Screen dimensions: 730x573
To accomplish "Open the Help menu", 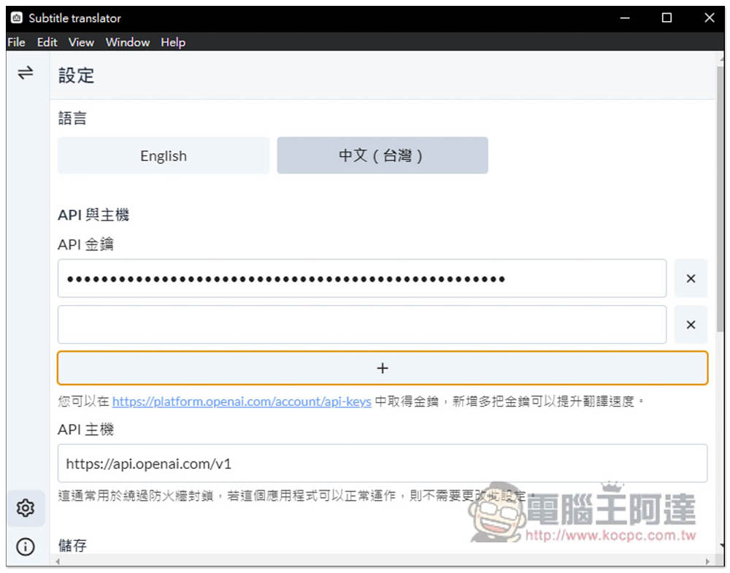I will coord(173,42).
